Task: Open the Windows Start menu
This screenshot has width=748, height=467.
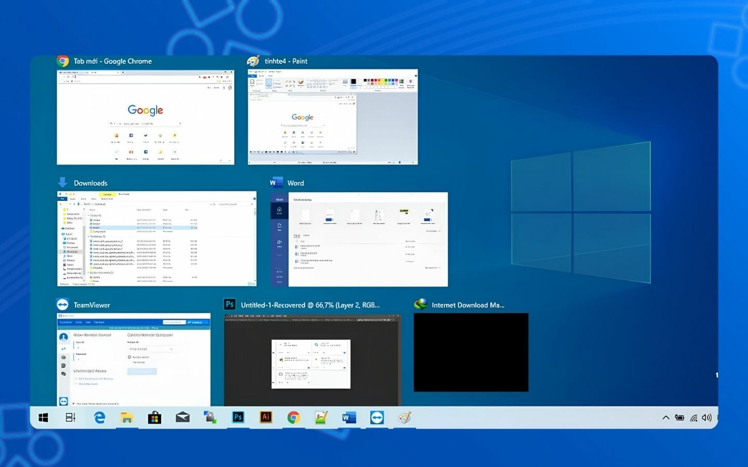Action: click(x=43, y=418)
